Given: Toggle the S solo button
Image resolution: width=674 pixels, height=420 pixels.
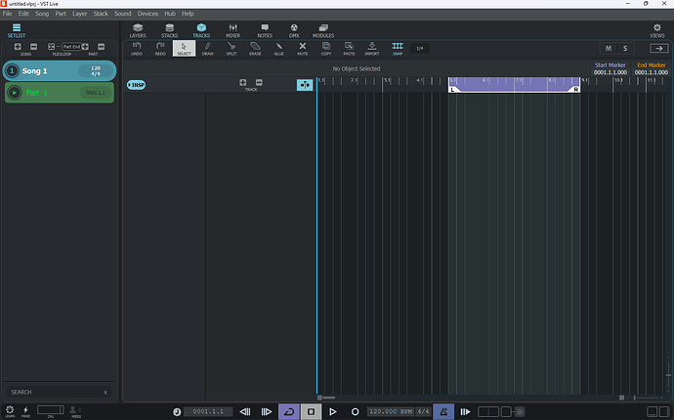Looking at the screenshot, I should pyautogui.click(x=625, y=49).
